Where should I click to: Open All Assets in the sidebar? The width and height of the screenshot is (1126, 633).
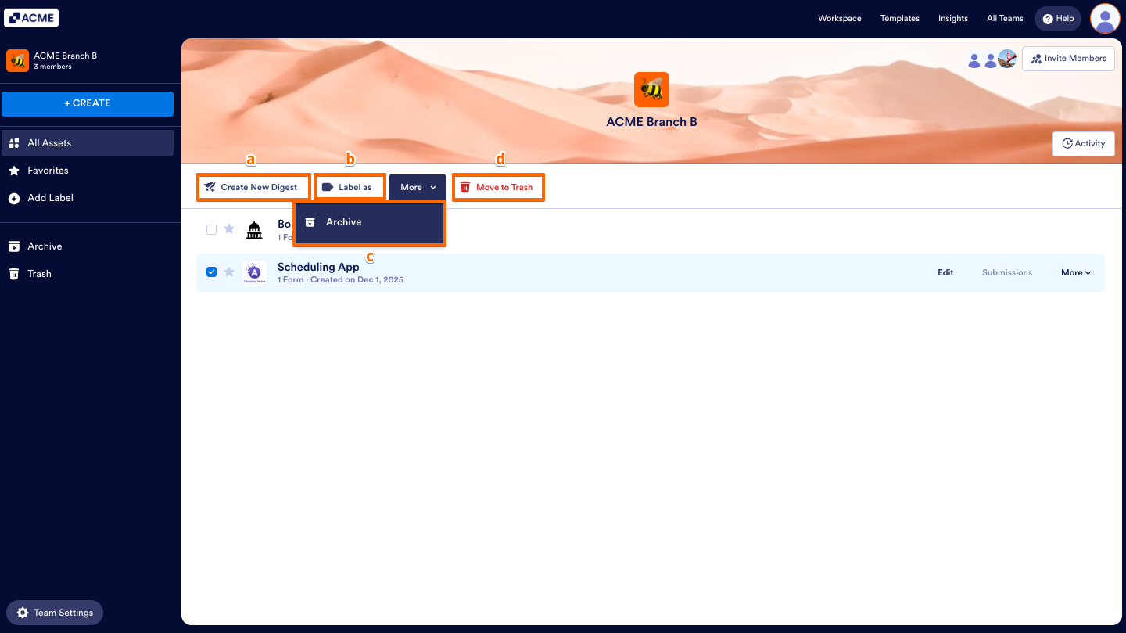pos(88,143)
